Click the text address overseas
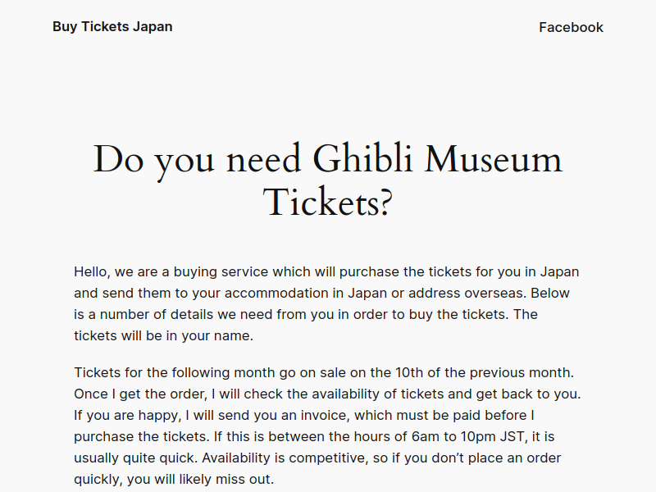The width and height of the screenshot is (656, 492). [x=467, y=293]
